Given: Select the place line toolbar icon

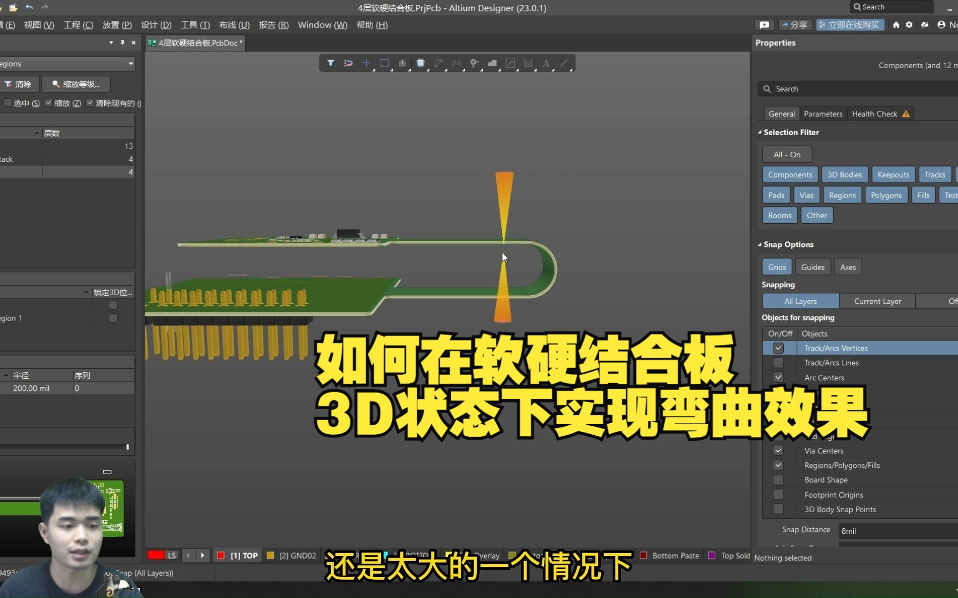Looking at the screenshot, I should [564, 63].
